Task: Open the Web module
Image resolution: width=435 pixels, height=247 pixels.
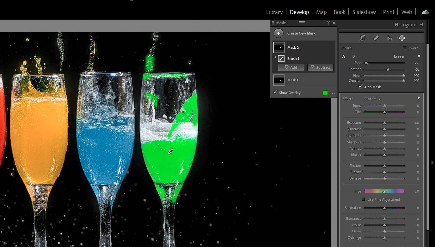Action: coord(407,12)
